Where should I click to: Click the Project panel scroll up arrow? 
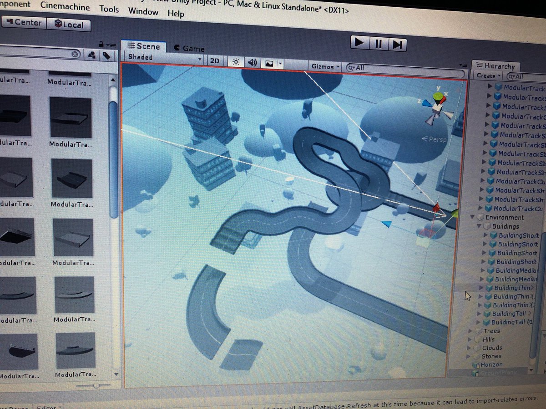tap(113, 80)
